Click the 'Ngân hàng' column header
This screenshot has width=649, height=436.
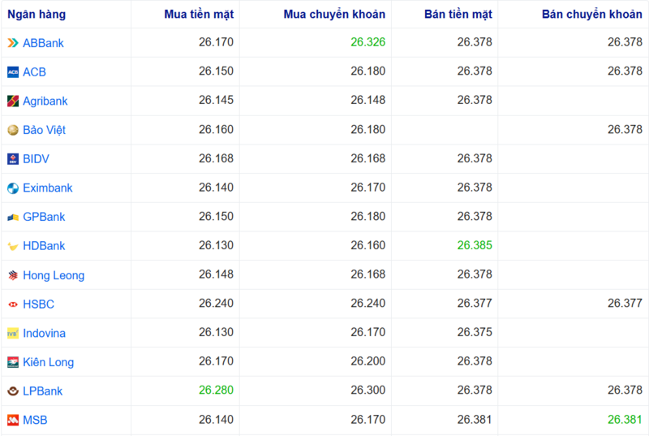(x=37, y=15)
